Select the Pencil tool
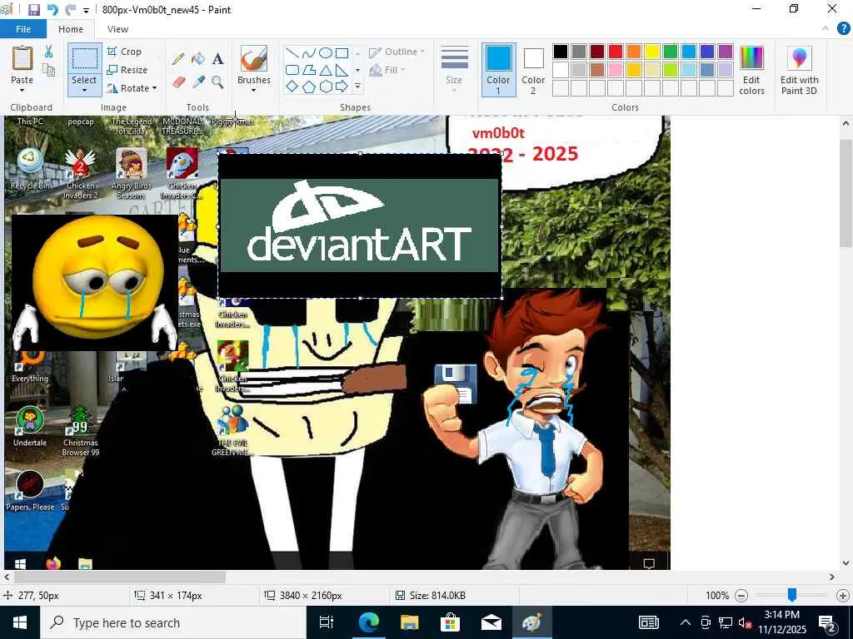This screenshot has height=639, width=853. [178, 58]
